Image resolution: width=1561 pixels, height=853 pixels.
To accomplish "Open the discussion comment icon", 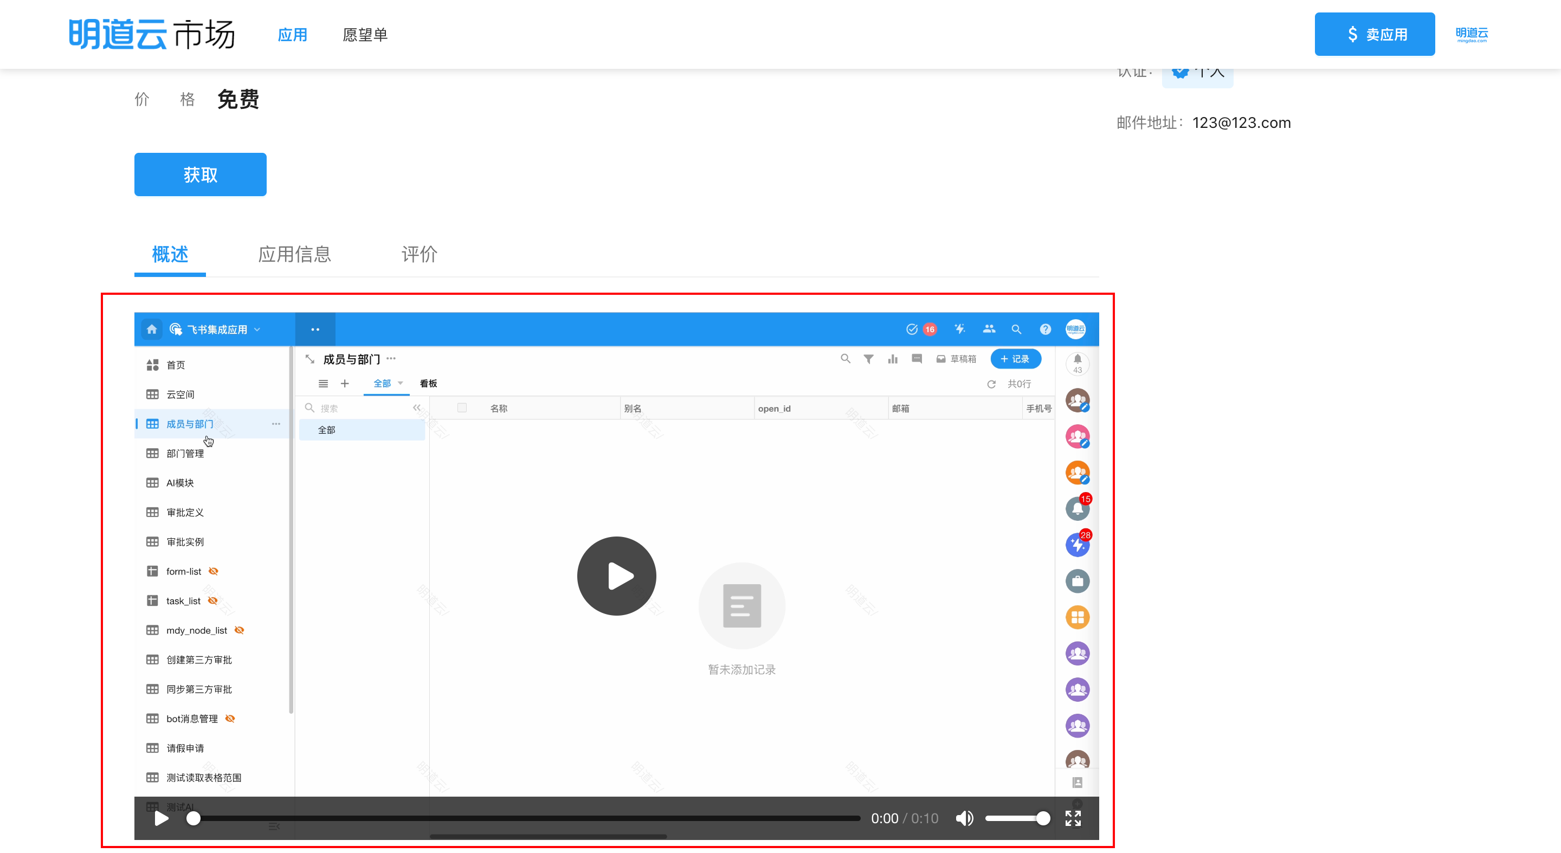I will tap(917, 359).
